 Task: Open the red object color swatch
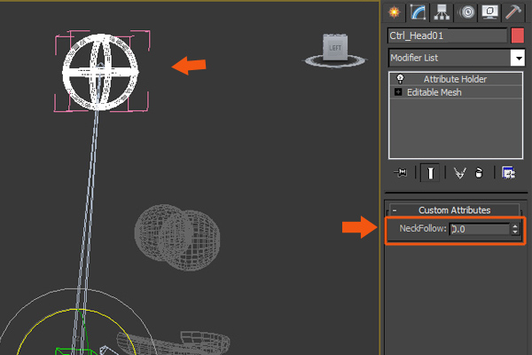518,35
